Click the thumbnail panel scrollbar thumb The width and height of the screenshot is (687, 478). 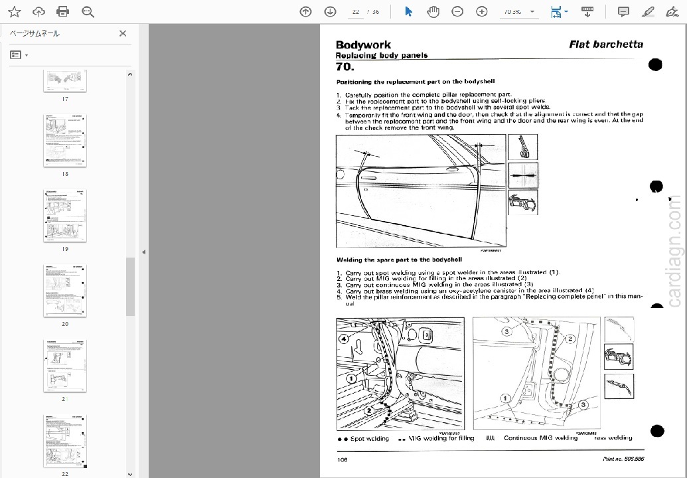[129, 287]
